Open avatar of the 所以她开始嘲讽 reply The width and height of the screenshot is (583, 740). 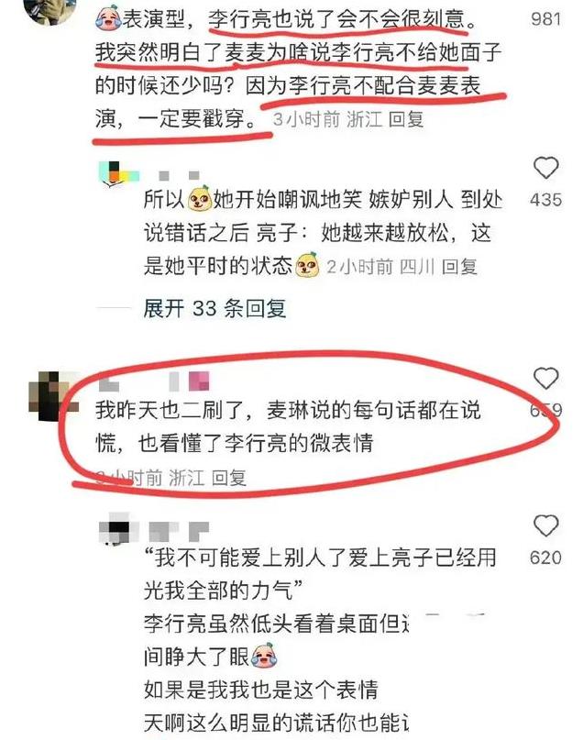tap(118, 173)
